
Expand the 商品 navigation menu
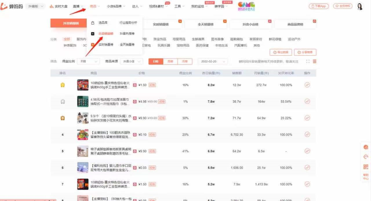(95, 6)
